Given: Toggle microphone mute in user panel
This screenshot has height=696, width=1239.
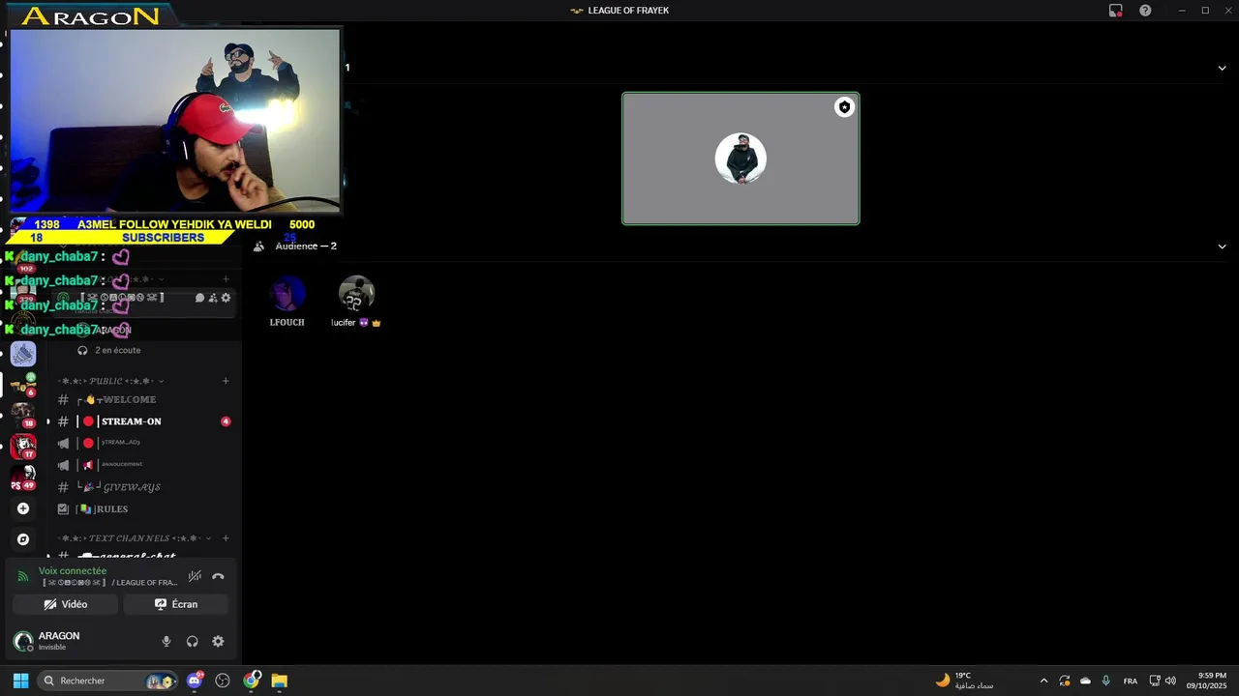Looking at the screenshot, I should [166, 641].
